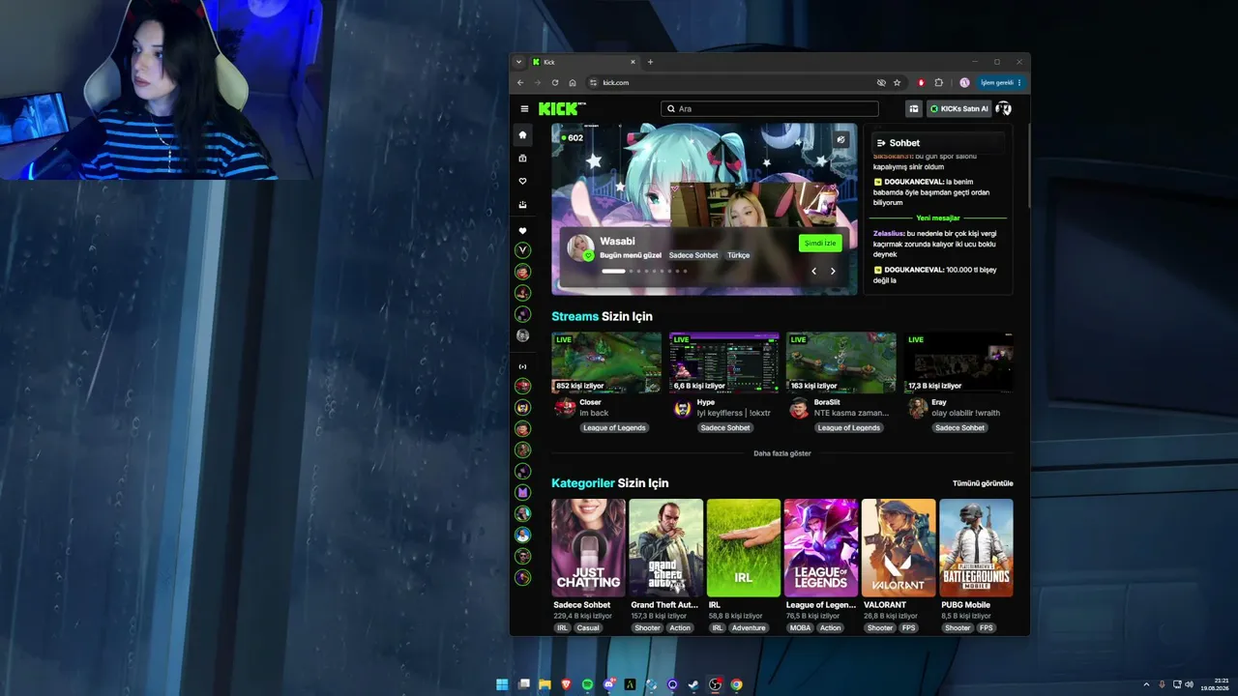Image resolution: width=1238 pixels, height=696 pixels.
Task: Open the tab search dropdown arrow
Action: click(518, 62)
